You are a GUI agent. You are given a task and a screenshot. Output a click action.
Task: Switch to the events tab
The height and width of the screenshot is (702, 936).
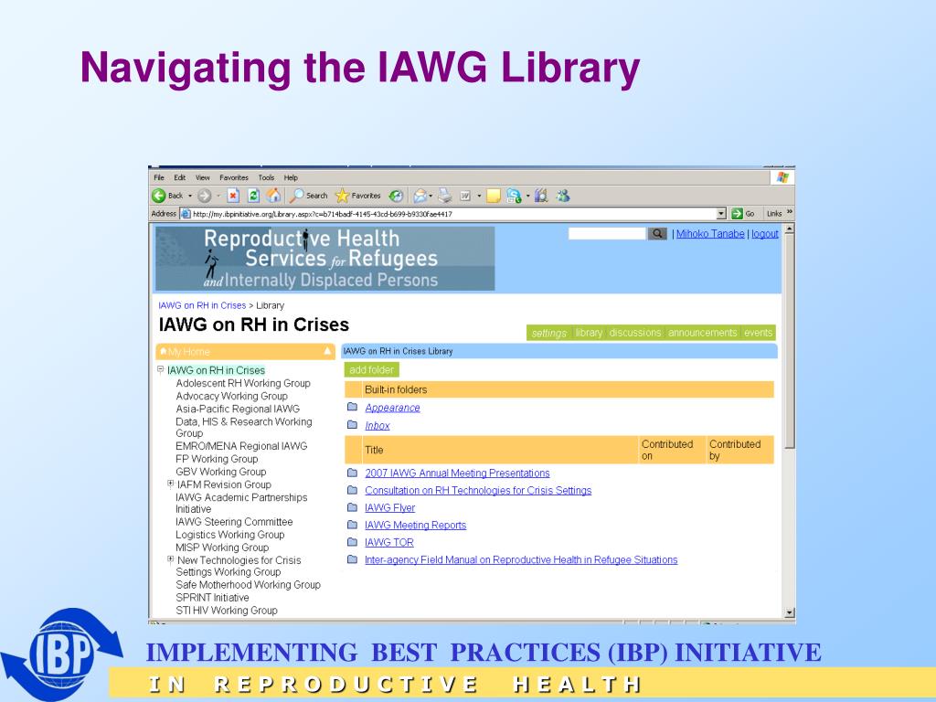[x=758, y=333]
